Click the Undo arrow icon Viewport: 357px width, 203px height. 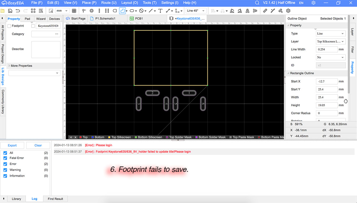(18, 11)
